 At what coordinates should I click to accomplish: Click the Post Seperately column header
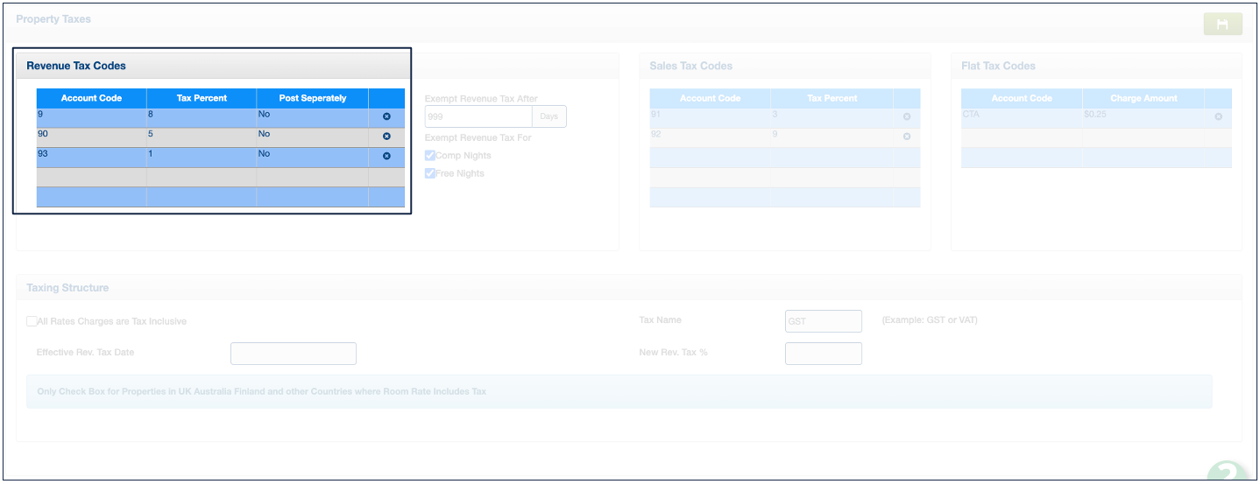point(312,98)
